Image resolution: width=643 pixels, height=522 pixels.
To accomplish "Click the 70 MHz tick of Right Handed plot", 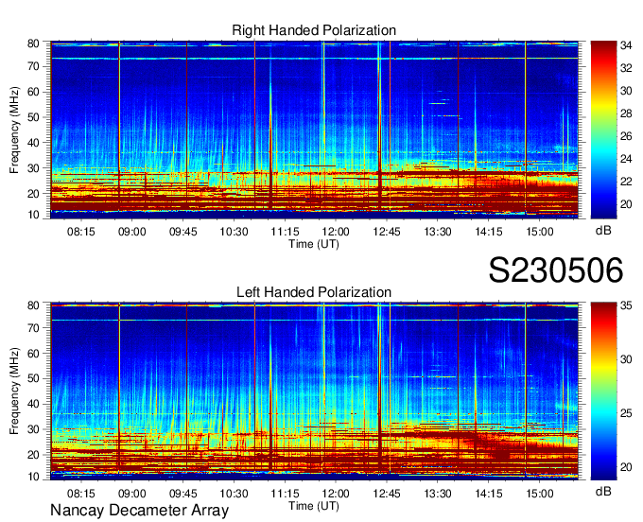I will pyautogui.click(x=33, y=66).
